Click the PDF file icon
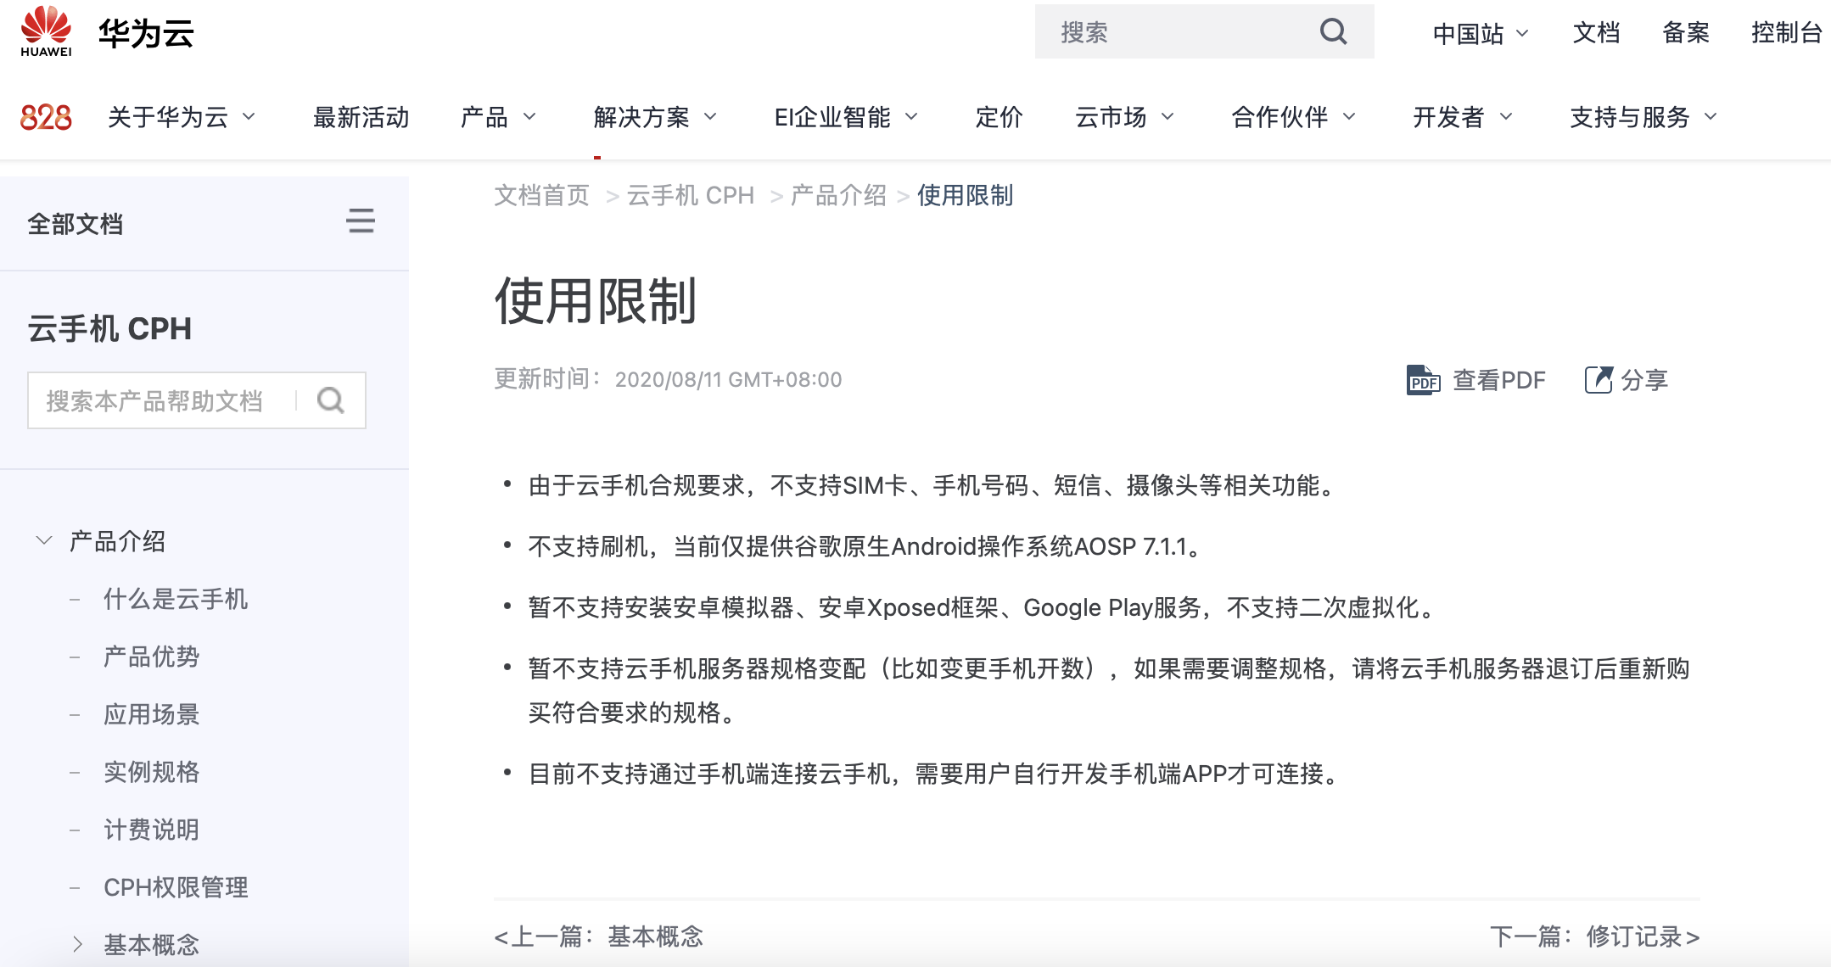This screenshot has height=967, width=1831. (1423, 380)
